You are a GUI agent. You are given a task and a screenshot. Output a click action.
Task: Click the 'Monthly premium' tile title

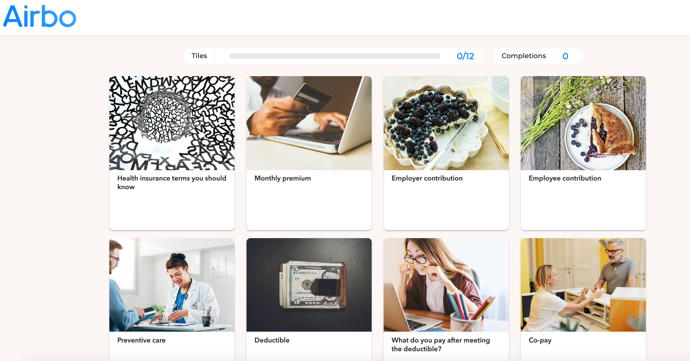click(282, 178)
